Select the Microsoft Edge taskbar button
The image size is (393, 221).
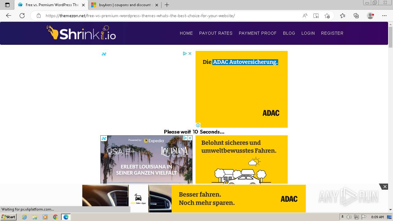[66, 217]
